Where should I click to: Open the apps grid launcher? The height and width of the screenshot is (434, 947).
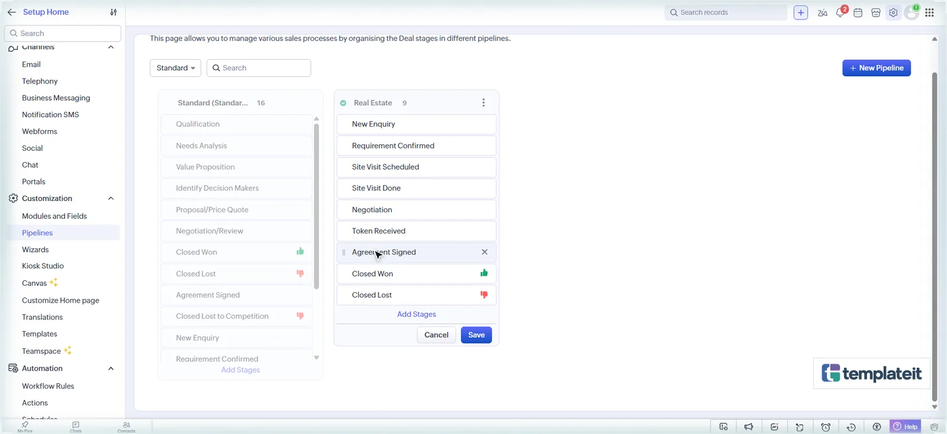click(929, 12)
